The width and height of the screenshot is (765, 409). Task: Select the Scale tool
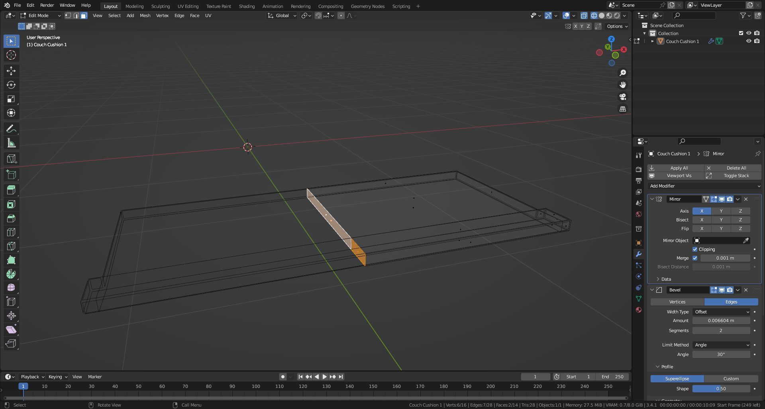[11, 99]
